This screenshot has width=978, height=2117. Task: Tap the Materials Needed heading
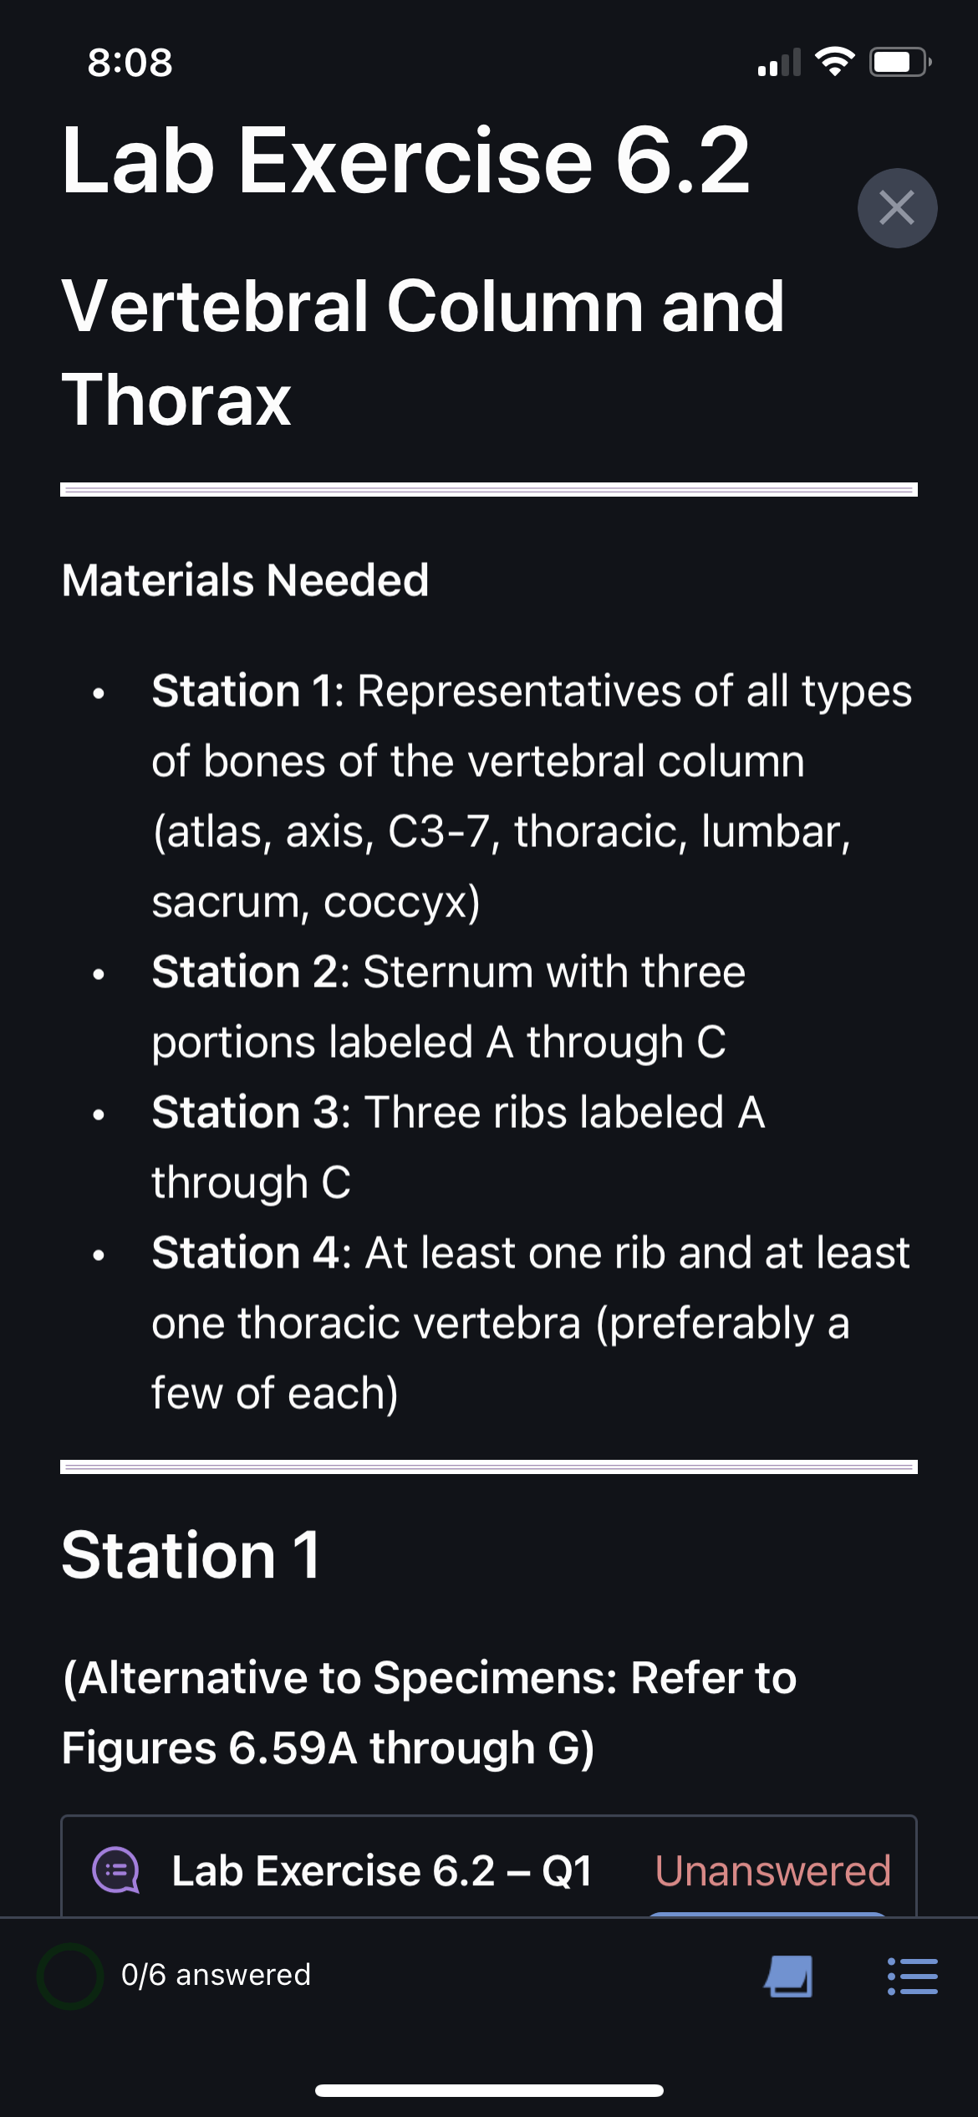pyautogui.click(x=245, y=580)
